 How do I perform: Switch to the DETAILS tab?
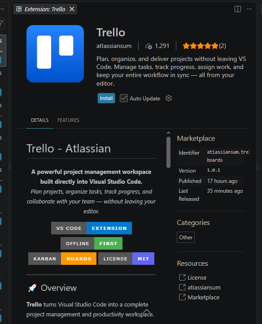[39, 120]
